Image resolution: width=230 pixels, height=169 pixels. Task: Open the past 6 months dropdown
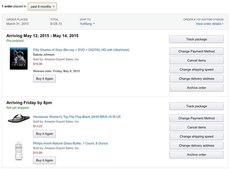click(42, 6)
